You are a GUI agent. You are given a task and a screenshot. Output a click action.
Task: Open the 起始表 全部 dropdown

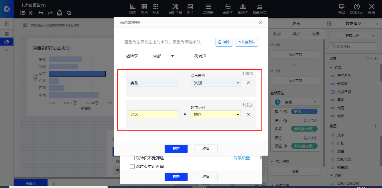point(159,56)
